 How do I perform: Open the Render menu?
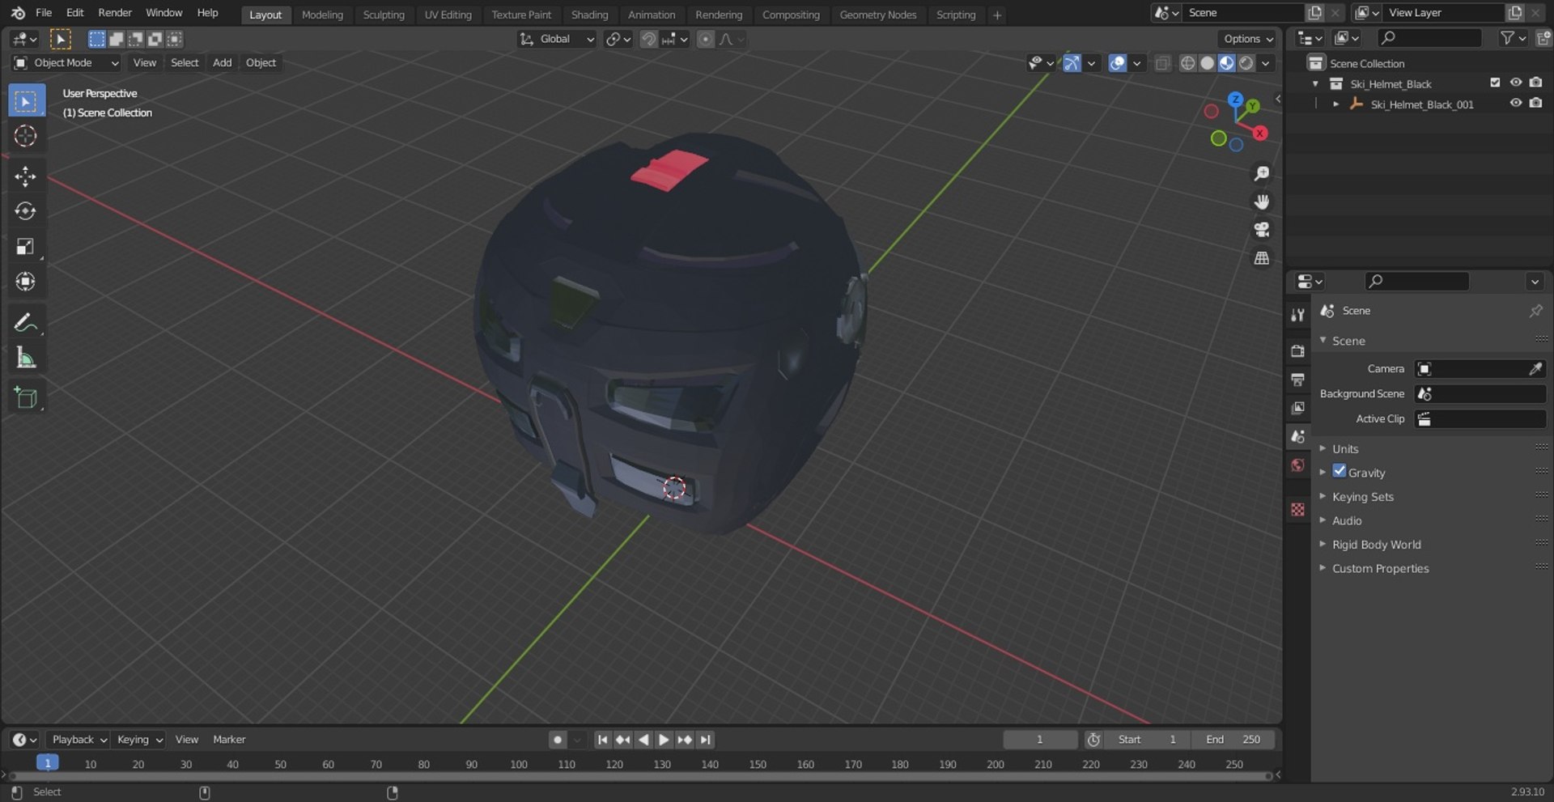pos(115,13)
